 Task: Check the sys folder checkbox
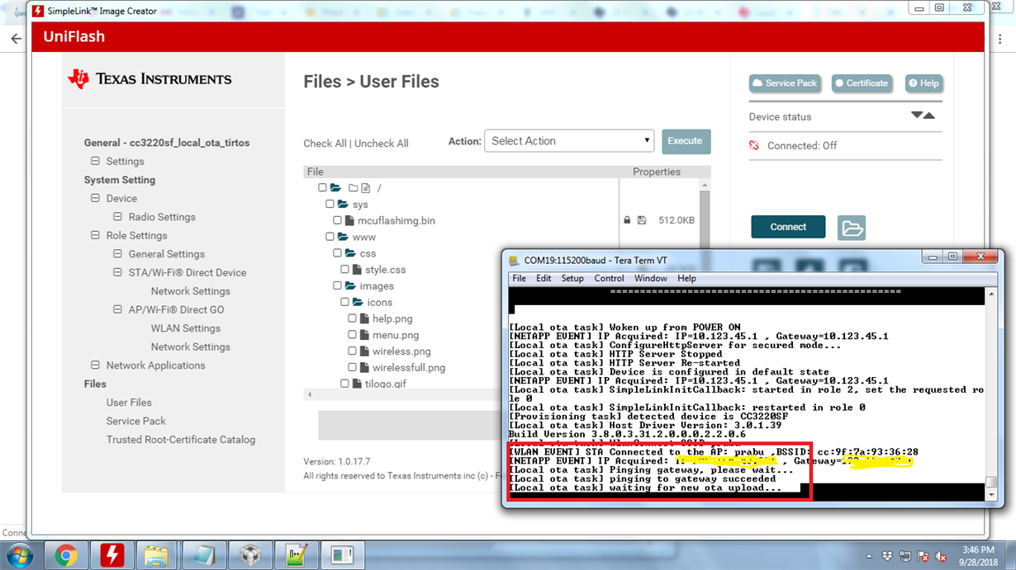click(x=330, y=204)
